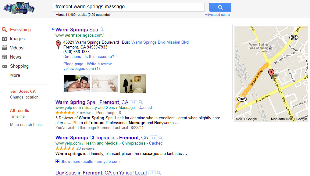Viewport: 310px width, 176px height.
Task: Open Warm Springs Chiropractic - Fremont, CA result
Action: coord(102,138)
